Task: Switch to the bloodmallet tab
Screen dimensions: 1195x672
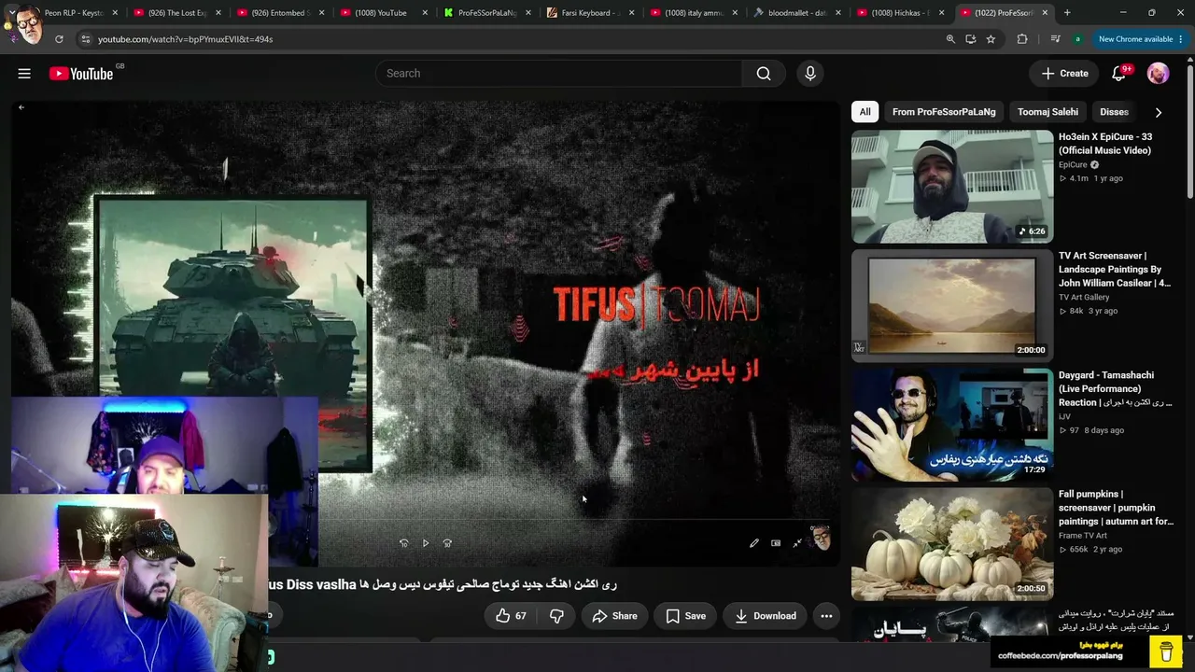Action: pyautogui.click(x=795, y=13)
